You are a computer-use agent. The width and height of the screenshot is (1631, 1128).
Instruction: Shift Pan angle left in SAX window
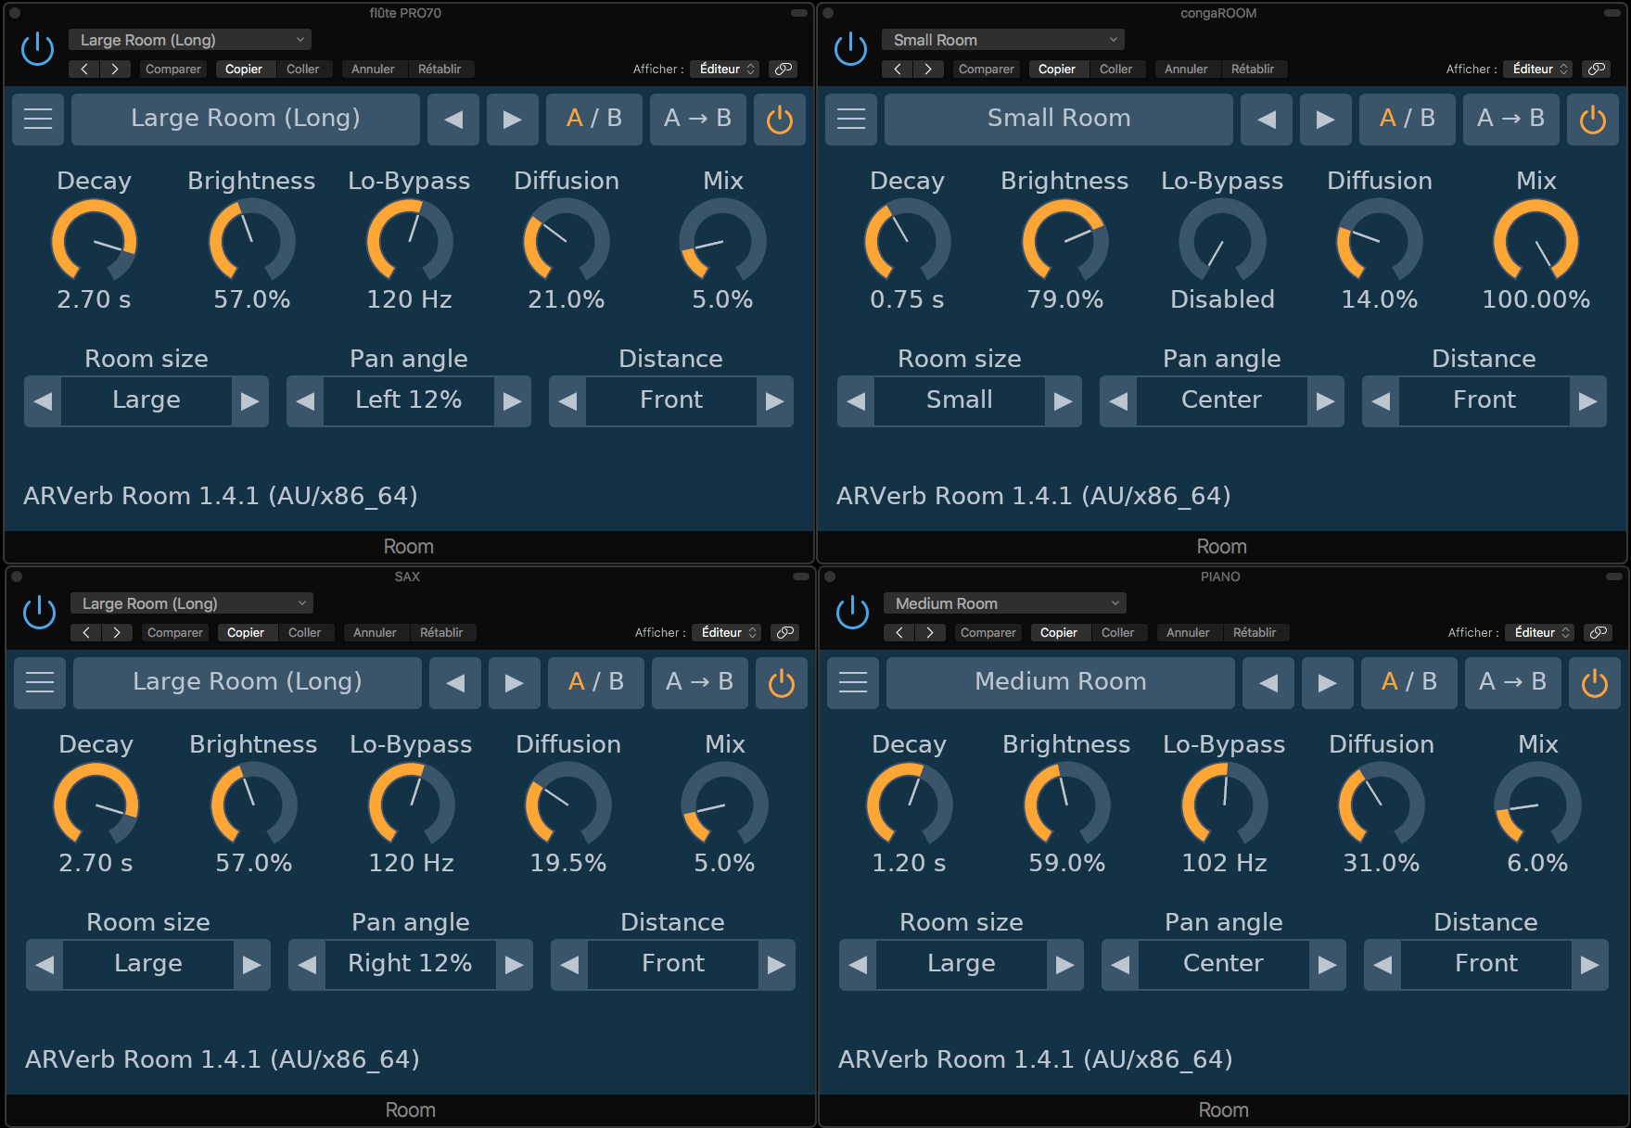pyautogui.click(x=307, y=965)
